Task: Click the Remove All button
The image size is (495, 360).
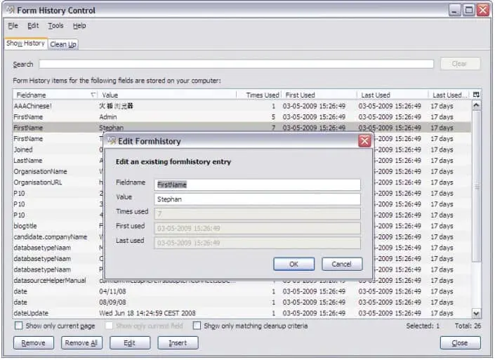Action: [x=81, y=342]
